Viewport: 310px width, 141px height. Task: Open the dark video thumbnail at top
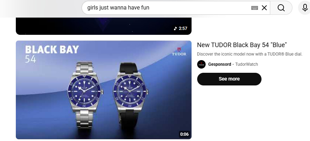point(104,26)
